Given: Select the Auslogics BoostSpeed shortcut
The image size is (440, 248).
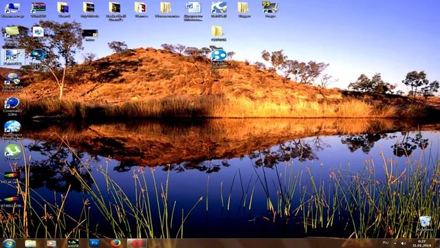Looking at the screenshot, I should (12, 130).
